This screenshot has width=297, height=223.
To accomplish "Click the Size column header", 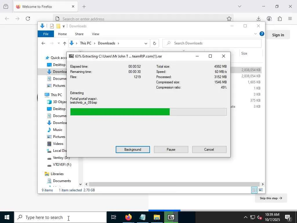I will [x=244, y=53].
